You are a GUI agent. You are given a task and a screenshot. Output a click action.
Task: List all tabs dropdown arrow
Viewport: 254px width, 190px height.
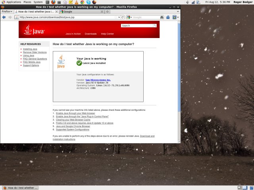click(x=178, y=11)
